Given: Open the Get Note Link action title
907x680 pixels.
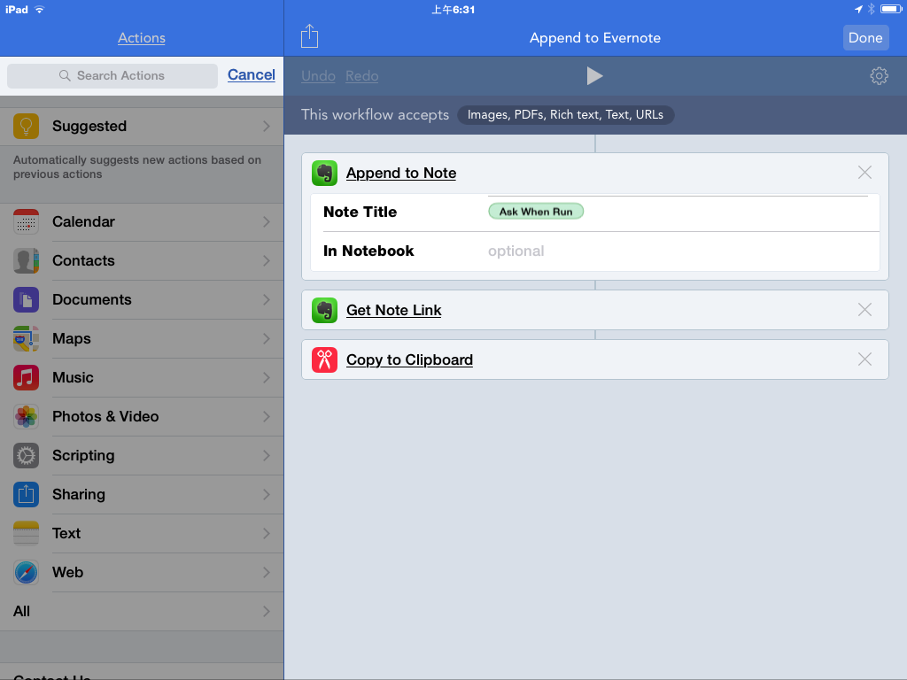Looking at the screenshot, I should point(393,311).
